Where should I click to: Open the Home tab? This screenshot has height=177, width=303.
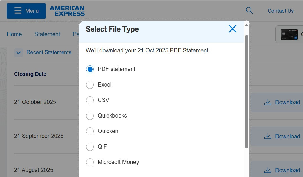tap(14, 34)
